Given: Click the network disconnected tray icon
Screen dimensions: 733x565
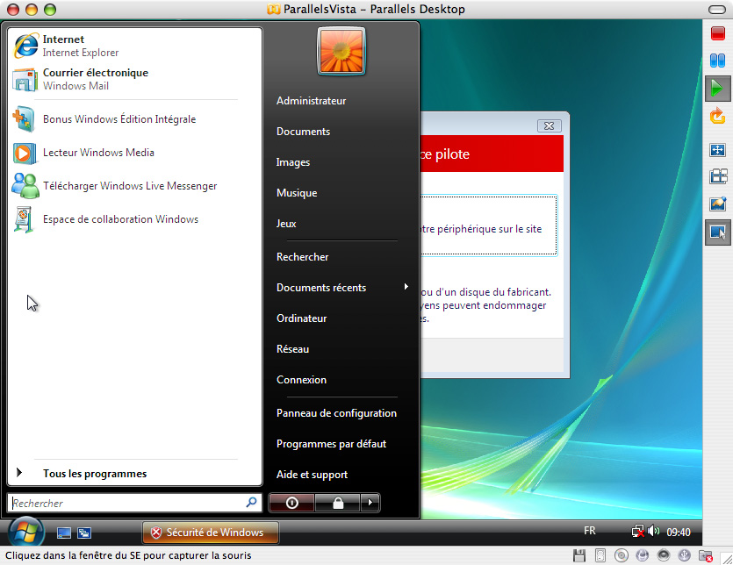Looking at the screenshot, I should pos(637,532).
